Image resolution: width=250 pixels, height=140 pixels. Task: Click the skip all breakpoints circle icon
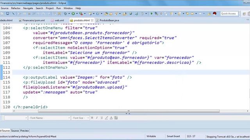[x=161, y=14]
